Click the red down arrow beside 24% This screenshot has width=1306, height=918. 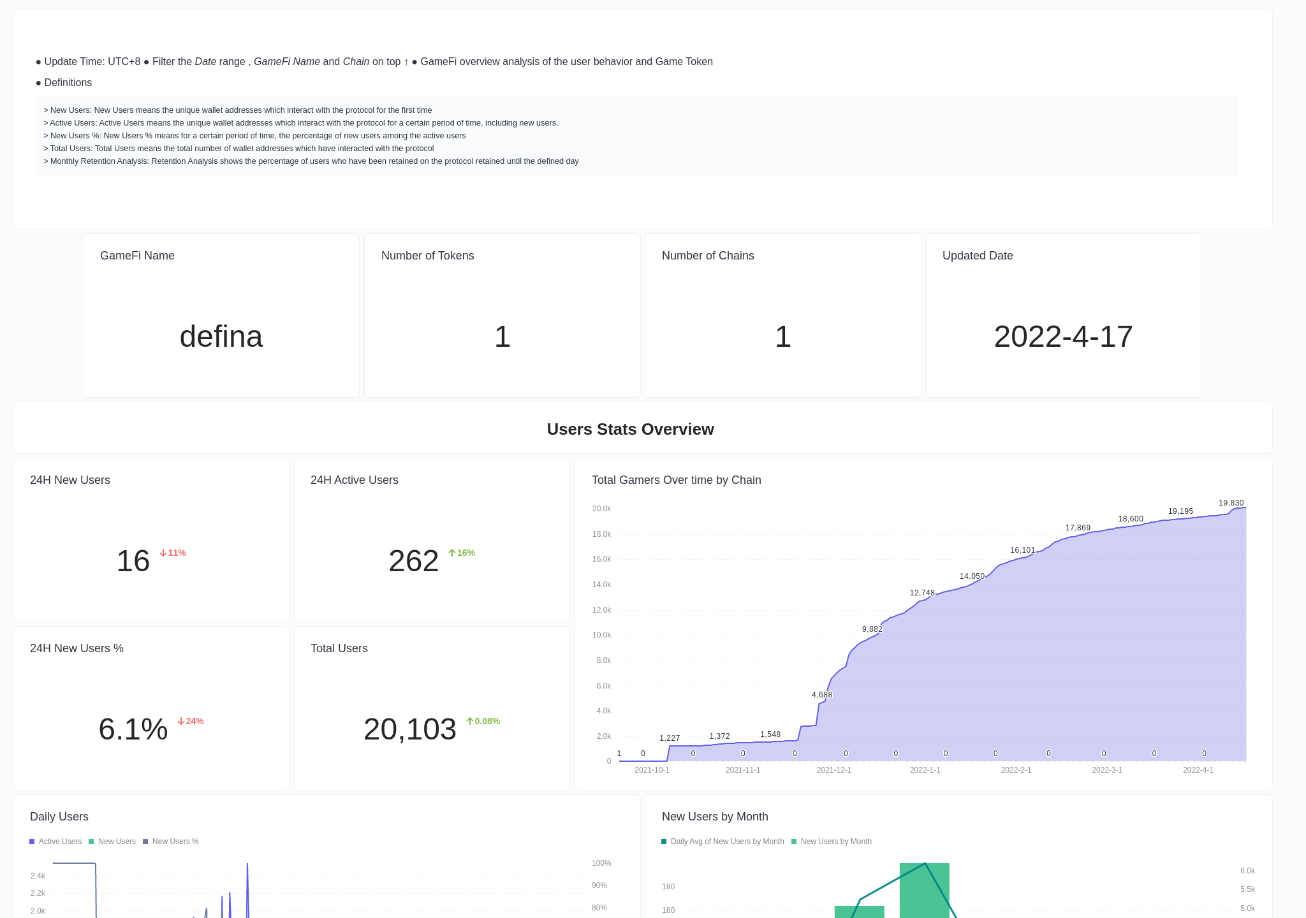point(181,721)
